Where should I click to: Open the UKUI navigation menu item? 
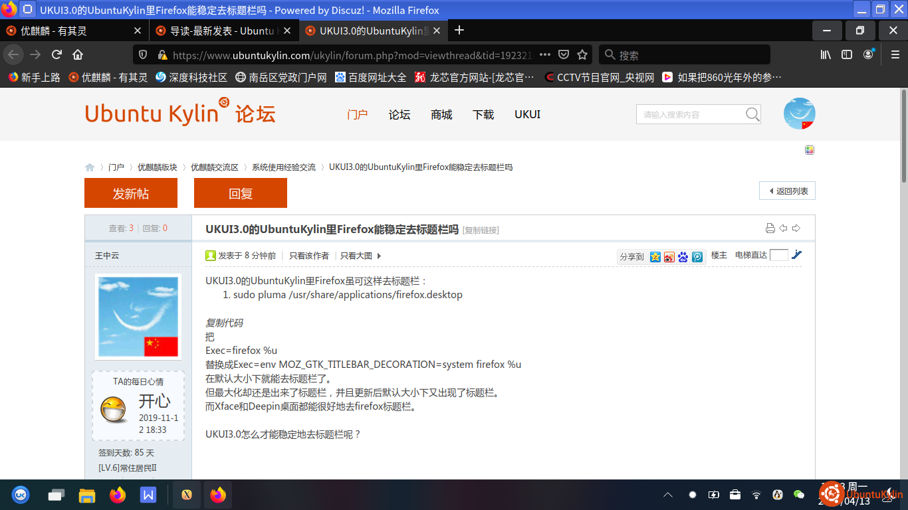[x=528, y=114]
